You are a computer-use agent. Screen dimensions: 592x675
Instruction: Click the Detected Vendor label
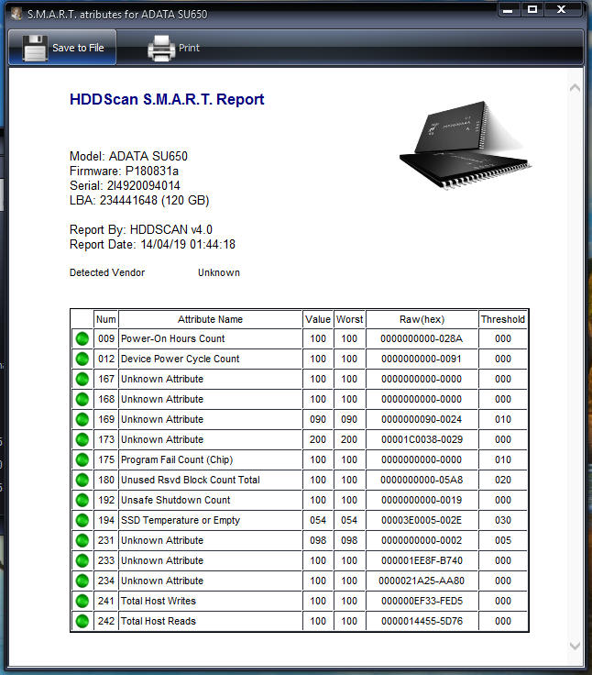click(x=107, y=272)
